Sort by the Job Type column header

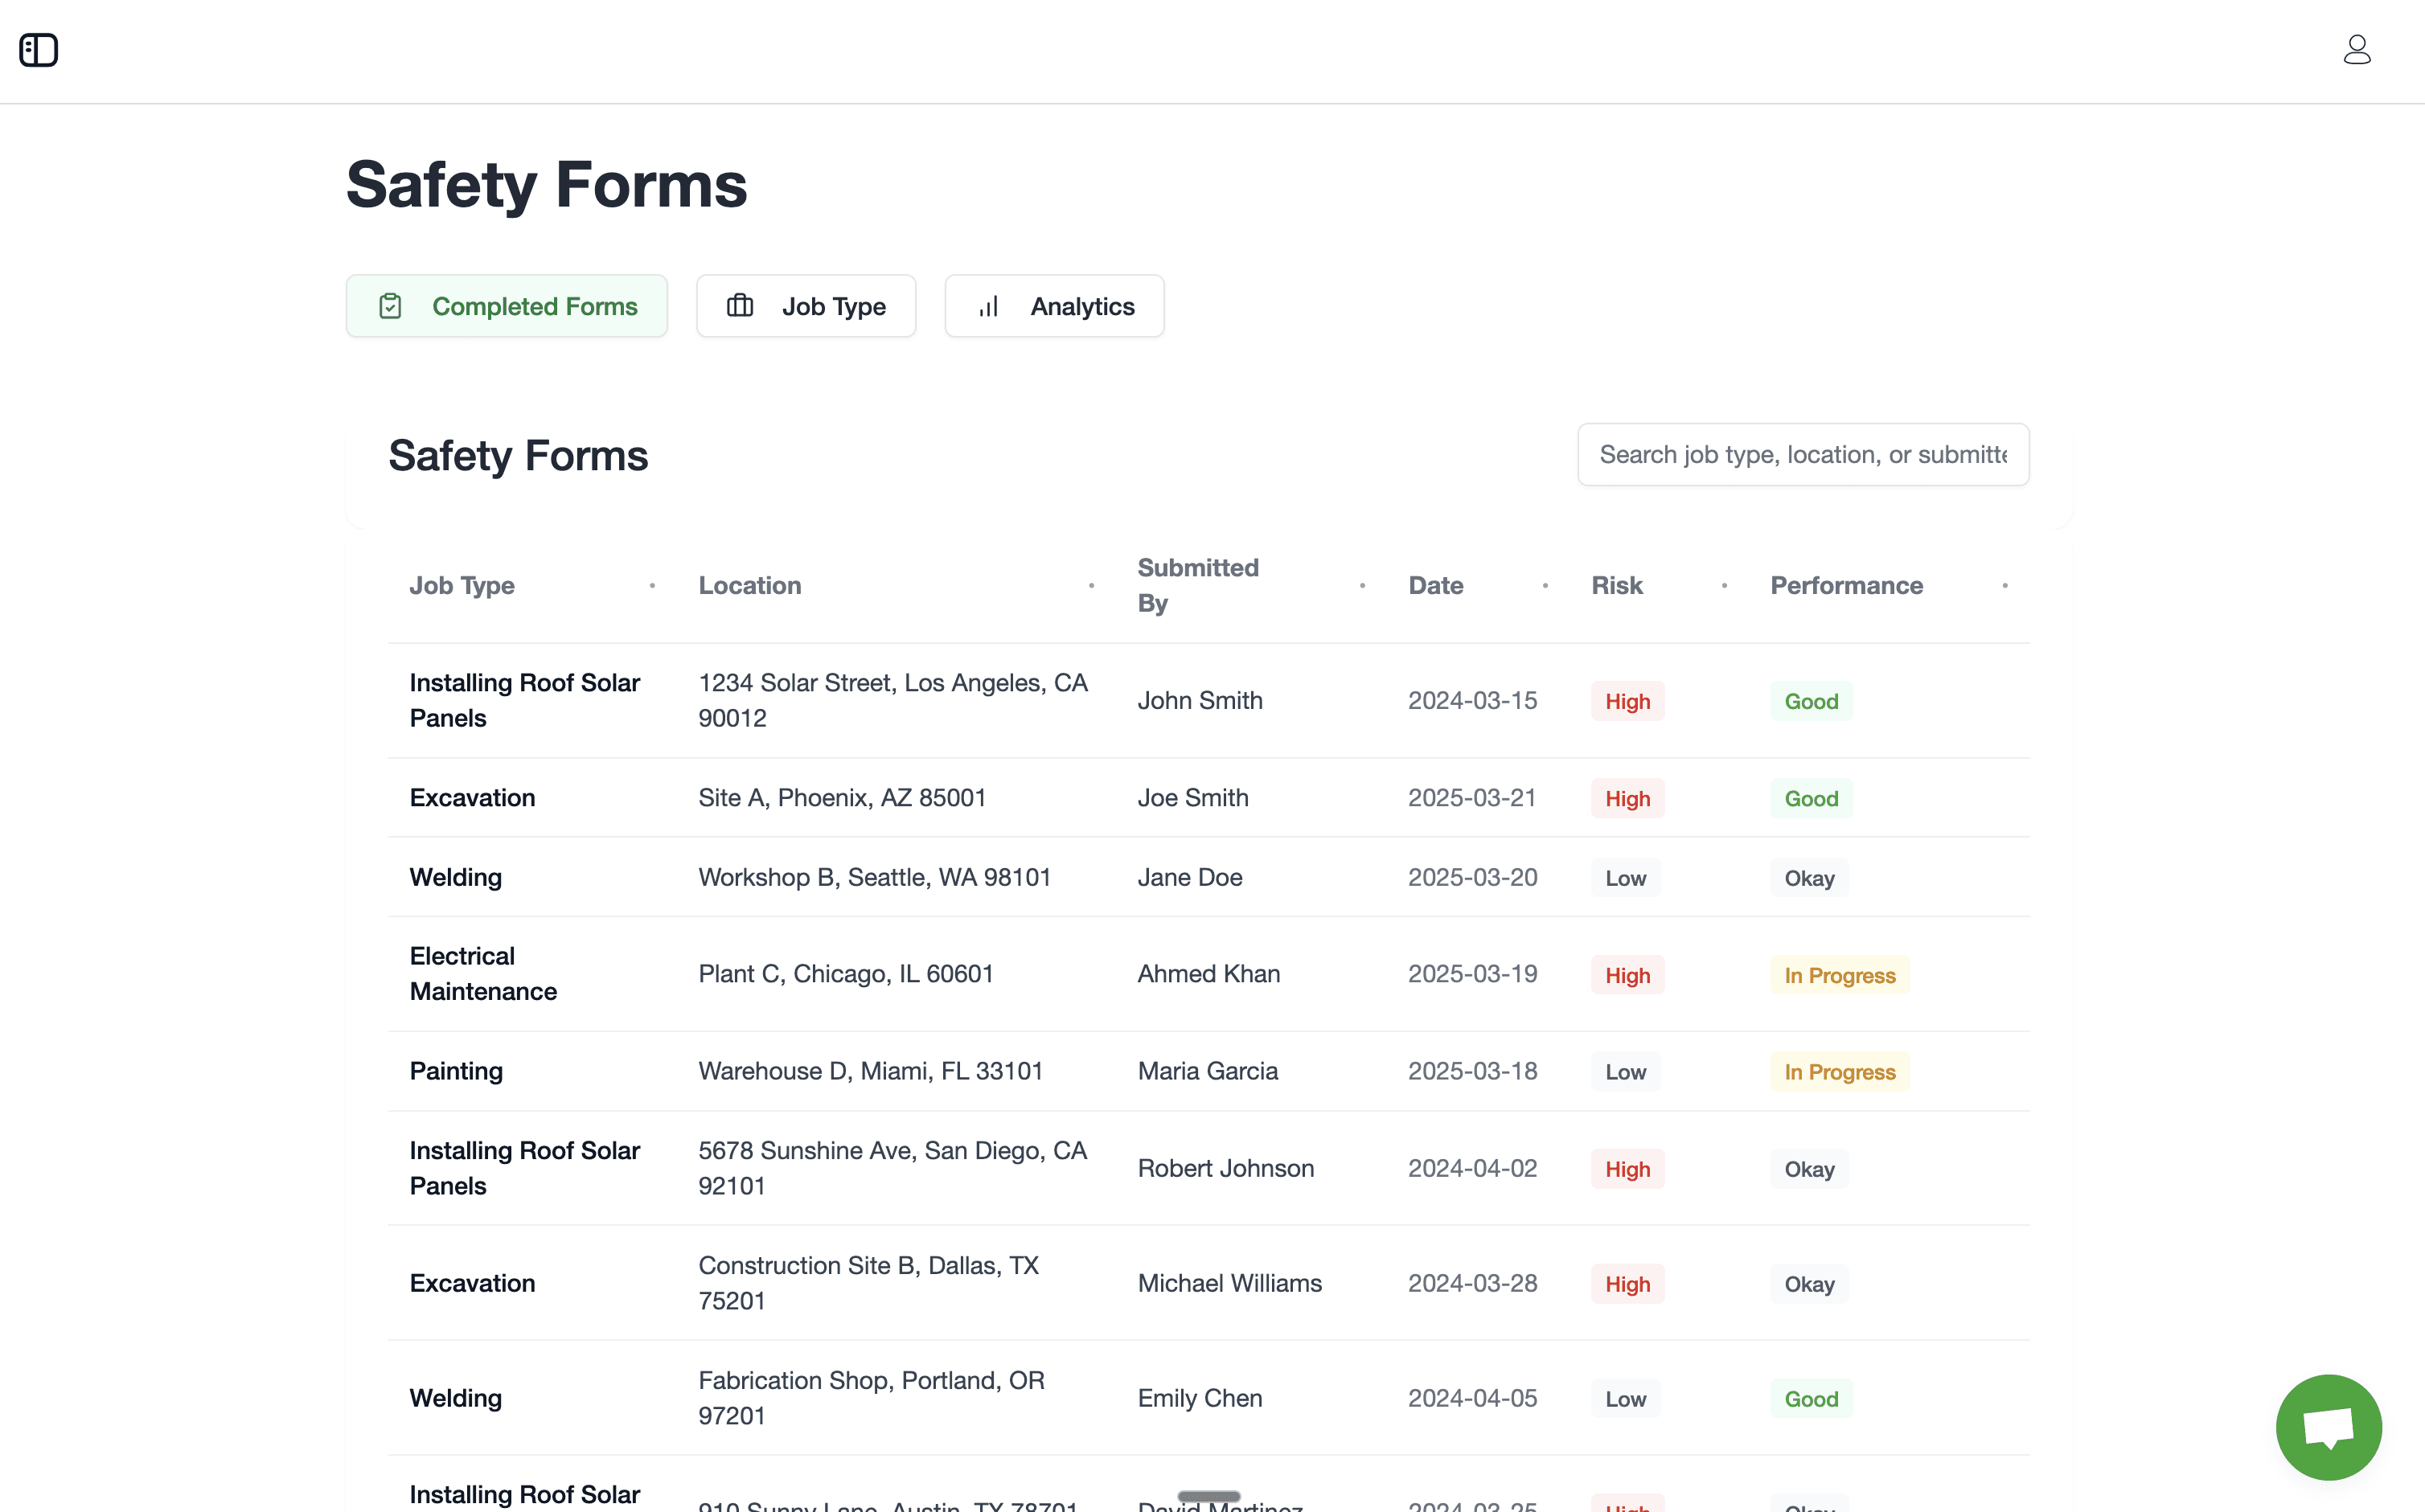(462, 586)
